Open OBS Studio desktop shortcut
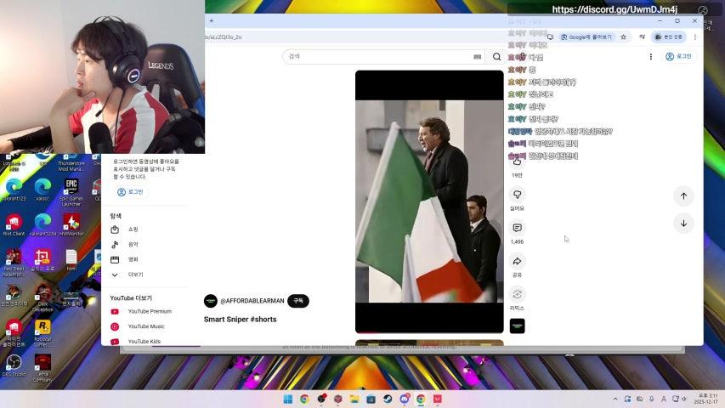 (14, 365)
